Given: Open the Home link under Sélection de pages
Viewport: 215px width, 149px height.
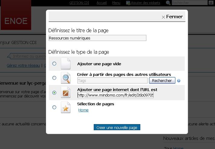Looking at the screenshot, I should pyautogui.click(x=83, y=110).
